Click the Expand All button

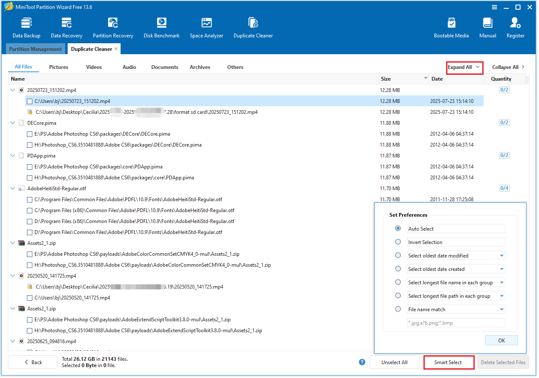(x=464, y=67)
